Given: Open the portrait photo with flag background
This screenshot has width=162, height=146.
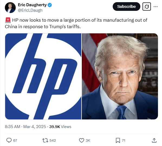Looking at the screenshot, I should click(120, 76).
